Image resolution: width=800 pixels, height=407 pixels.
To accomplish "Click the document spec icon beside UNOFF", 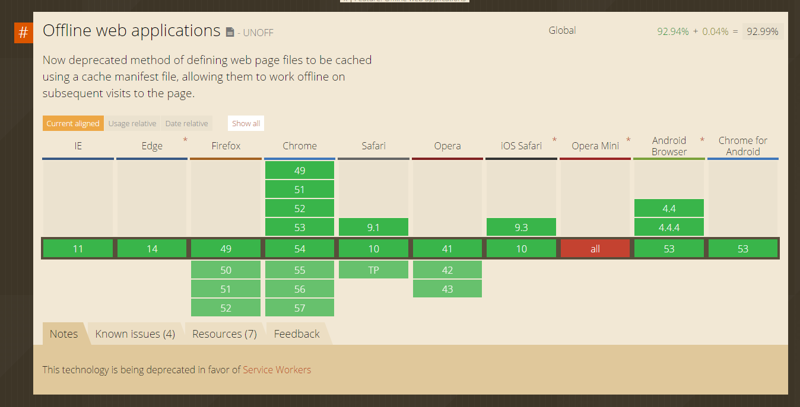I will point(230,32).
